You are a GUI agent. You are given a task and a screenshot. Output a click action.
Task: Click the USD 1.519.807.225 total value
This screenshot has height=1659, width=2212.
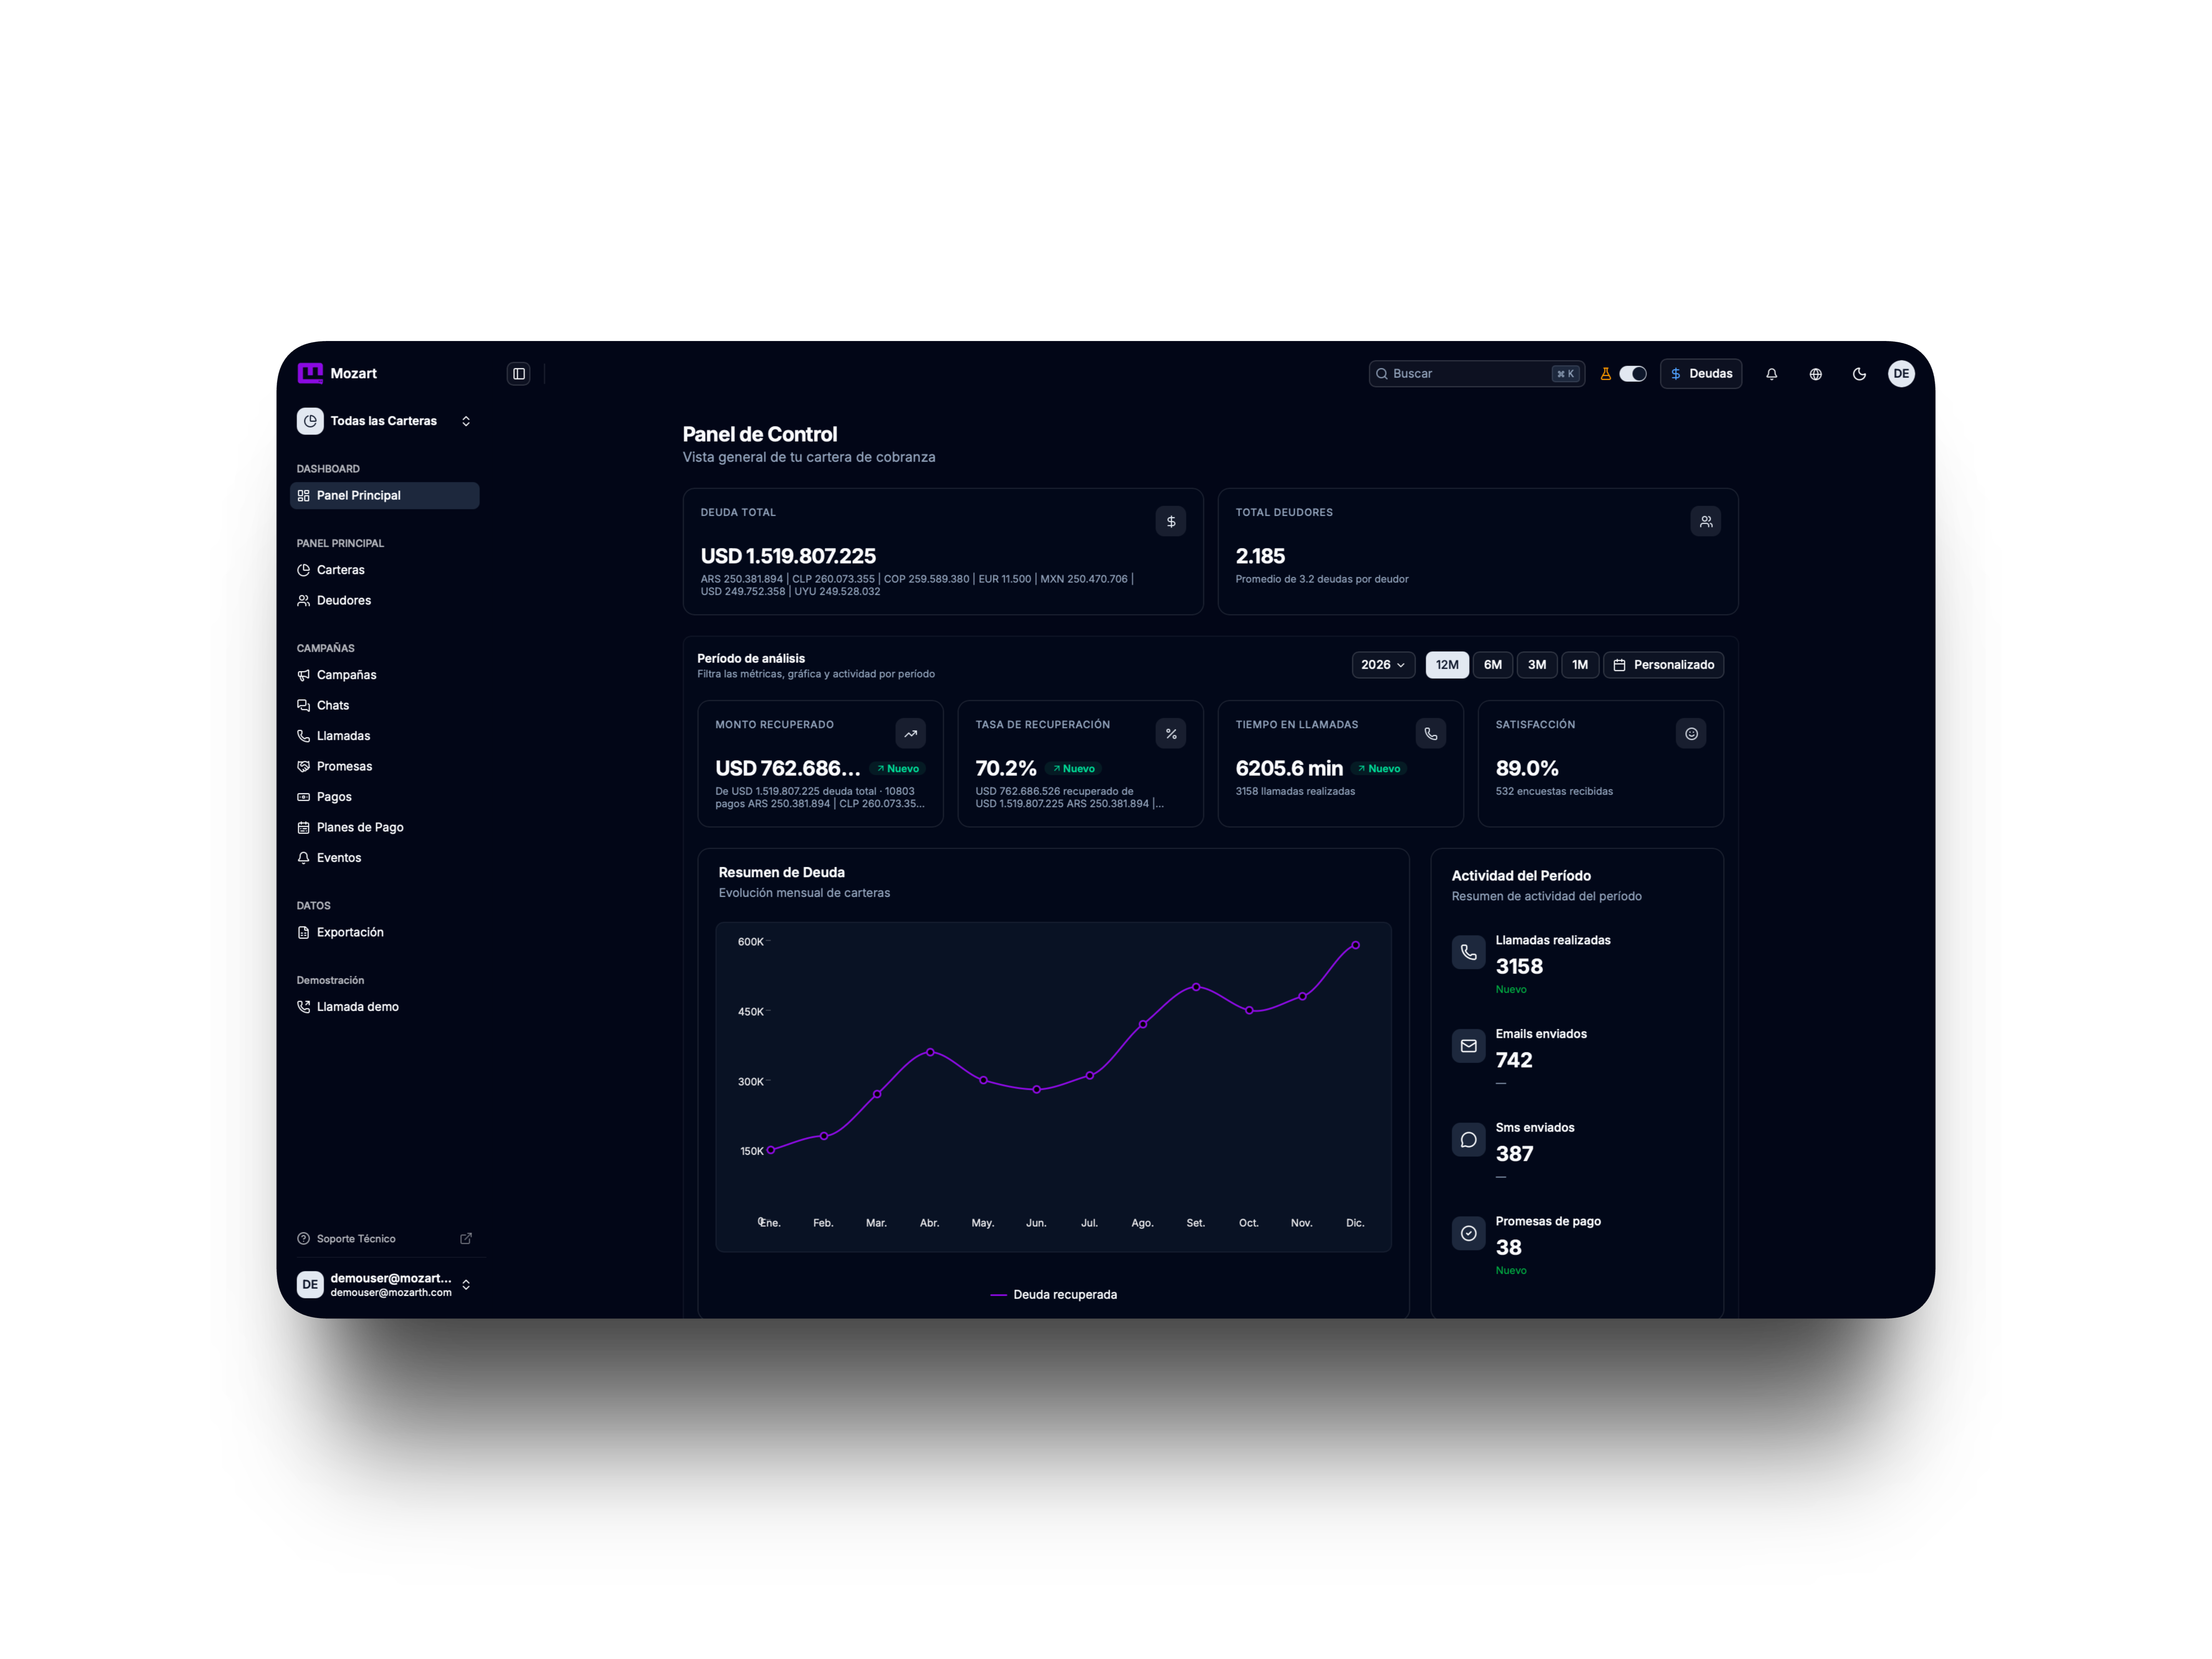(788, 556)
